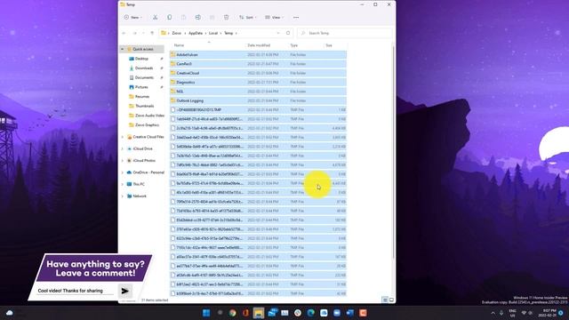Image resolution: width=569 pixels, height=320 pixels.
Task: Click the Copy icon in toolbar
Action: coord(170,18)
